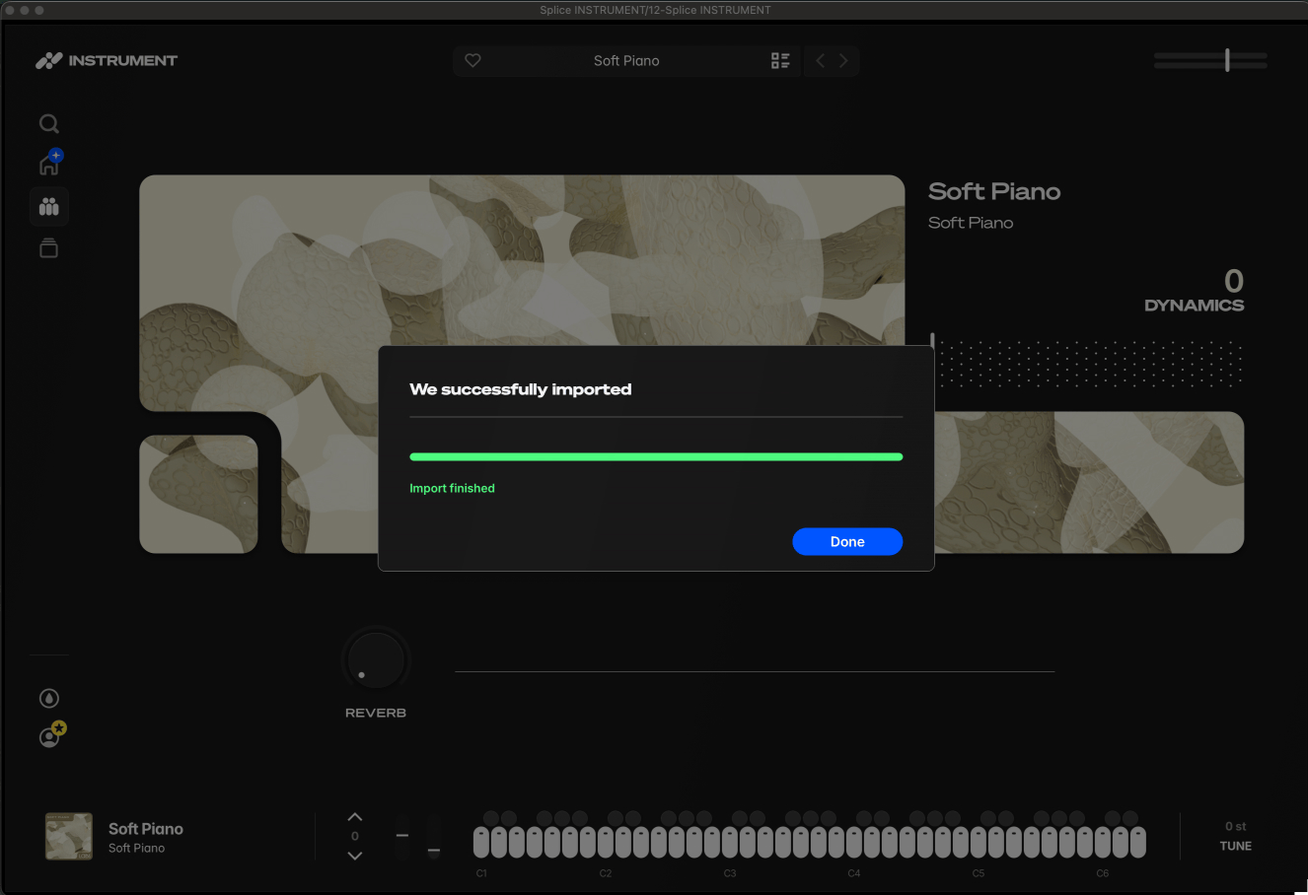
Task: Click the window title 'Splice INSTRUMENT/12-Splice INSTRUMENT'
Action: point(655,10)
